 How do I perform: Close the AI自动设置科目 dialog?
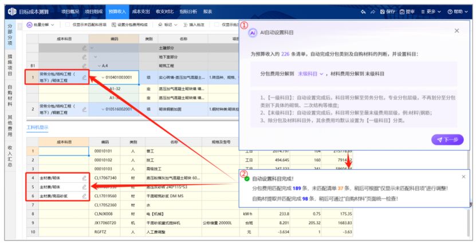coord(457,31)
